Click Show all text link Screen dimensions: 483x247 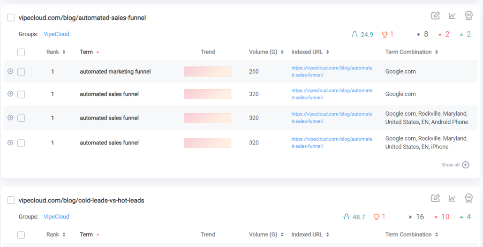click(450, 165)
